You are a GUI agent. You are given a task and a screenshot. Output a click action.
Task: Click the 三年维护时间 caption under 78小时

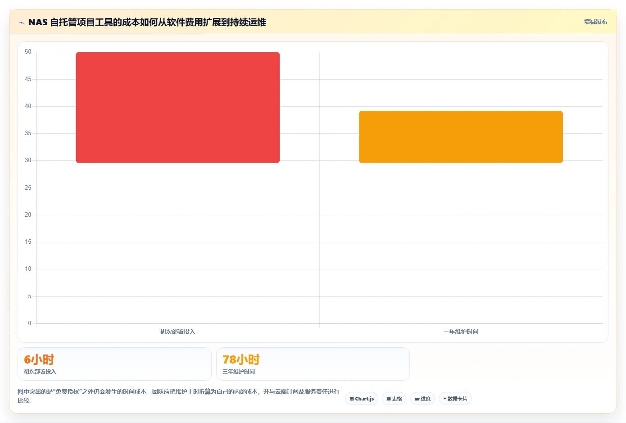point(239,372)
